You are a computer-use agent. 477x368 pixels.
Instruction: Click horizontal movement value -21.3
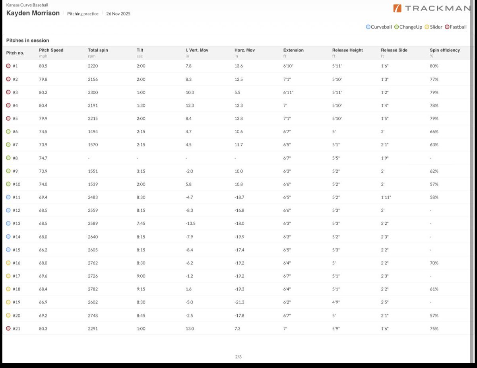tap(239, 302)
